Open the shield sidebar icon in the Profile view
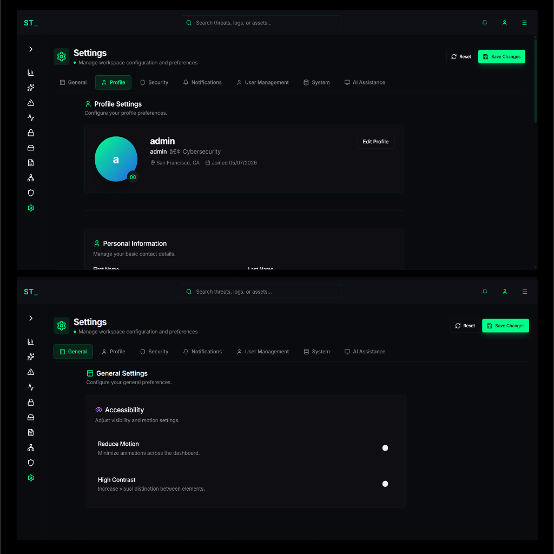 pyautogui.click(x=31, y=193)
